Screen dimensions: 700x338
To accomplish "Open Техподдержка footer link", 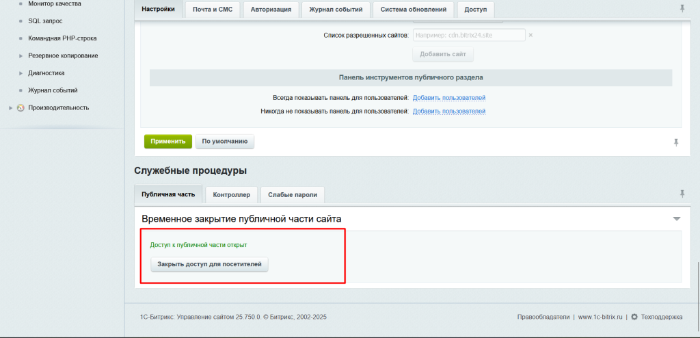I will pos(662,317).
